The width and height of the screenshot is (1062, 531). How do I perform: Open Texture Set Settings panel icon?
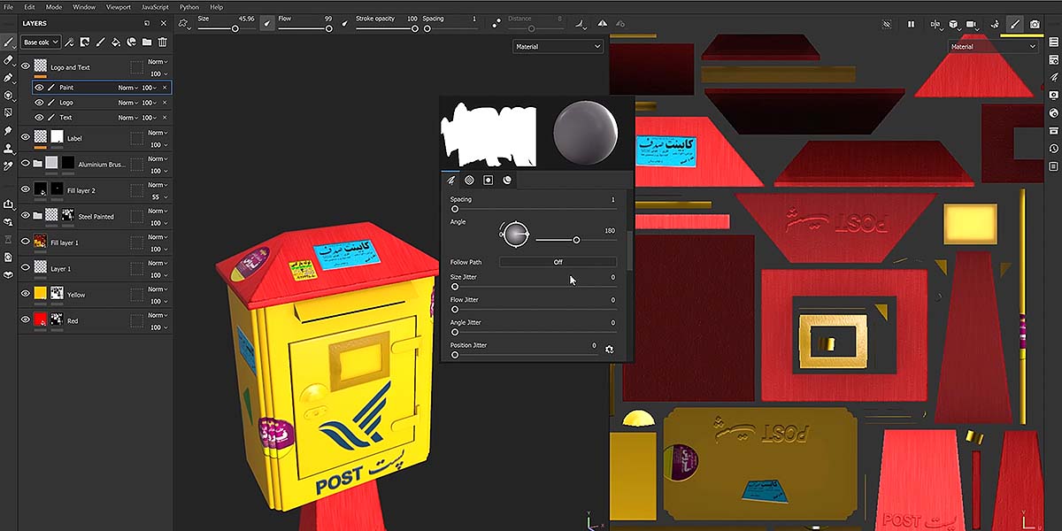tap(1053, 60)
